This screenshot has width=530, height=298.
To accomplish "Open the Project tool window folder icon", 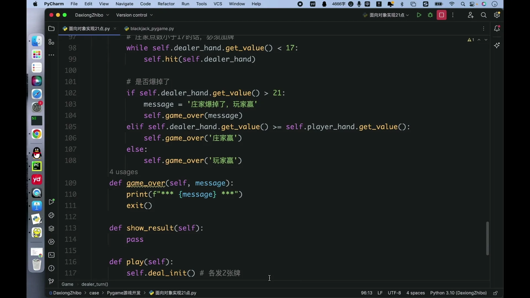I will [51, 28].
